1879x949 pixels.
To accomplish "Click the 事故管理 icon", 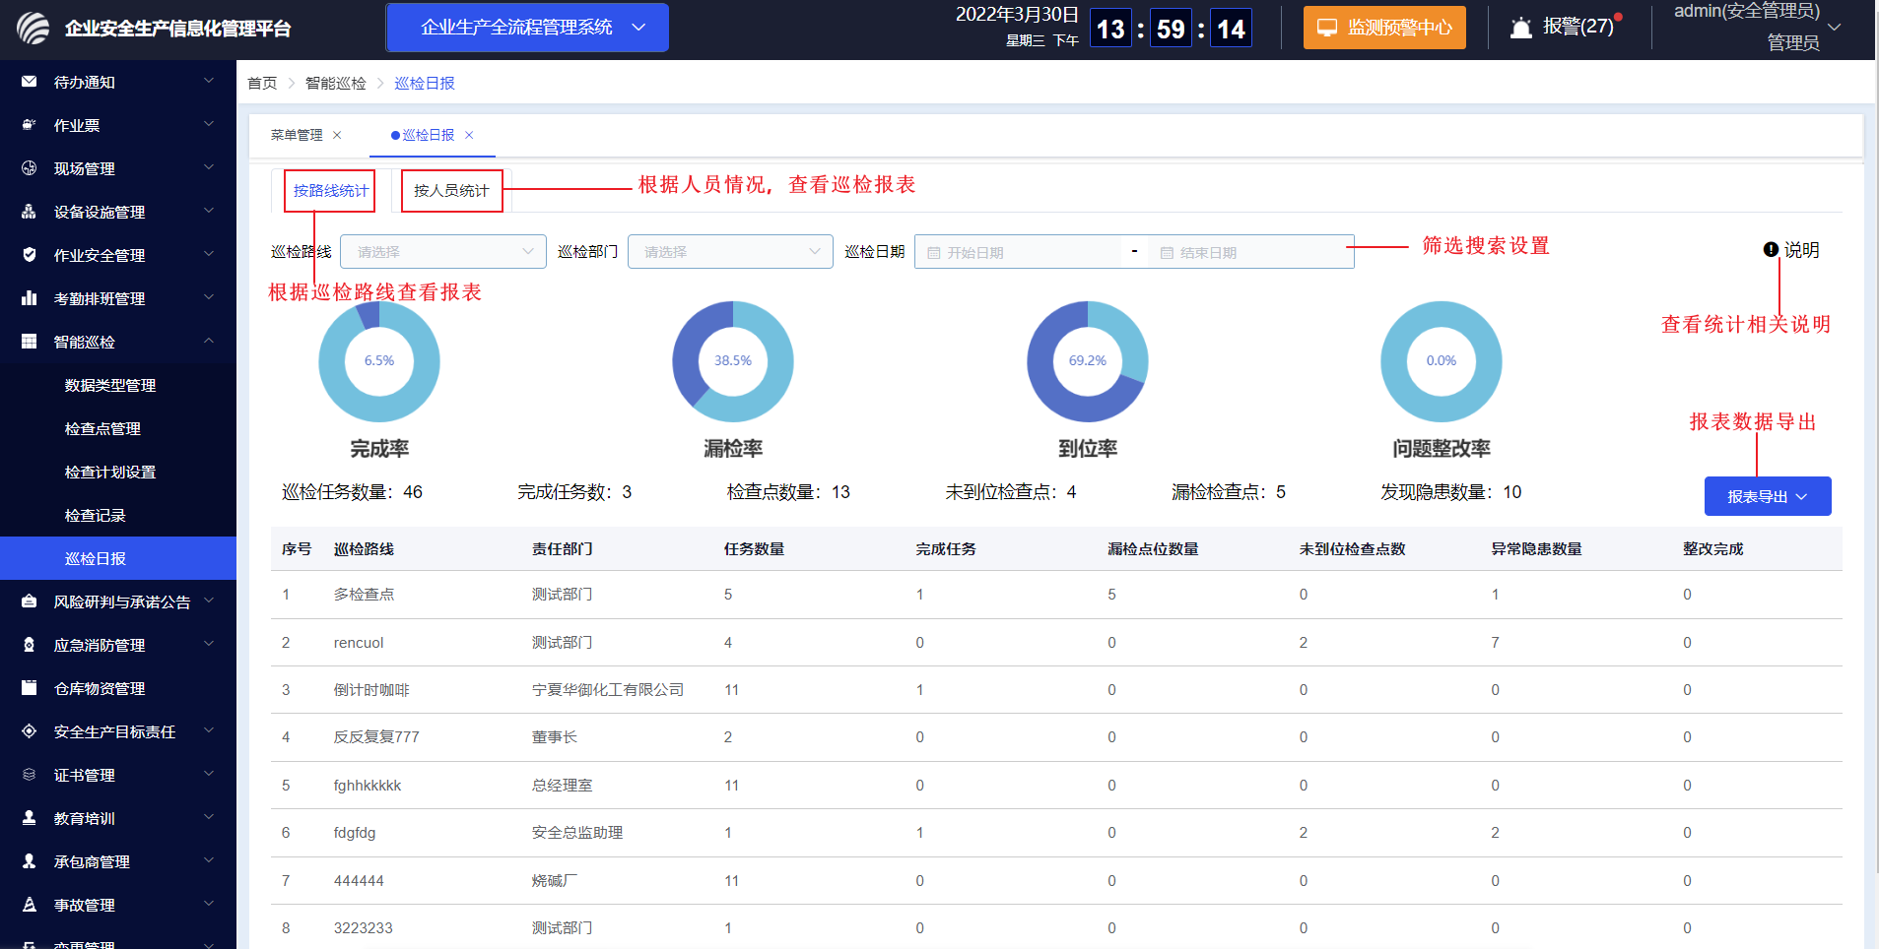I will click(30, 905).
